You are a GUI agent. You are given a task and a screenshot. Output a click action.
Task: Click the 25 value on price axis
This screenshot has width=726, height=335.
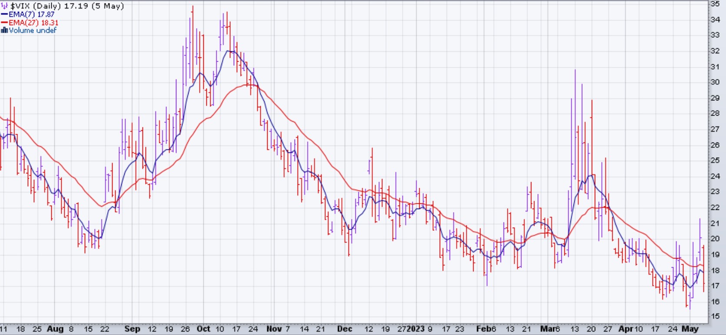(715, 160)
